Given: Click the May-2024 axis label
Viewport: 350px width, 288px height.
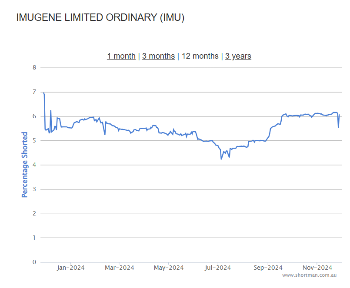Looking at the screenshot, I should click(x=169, y=268).
